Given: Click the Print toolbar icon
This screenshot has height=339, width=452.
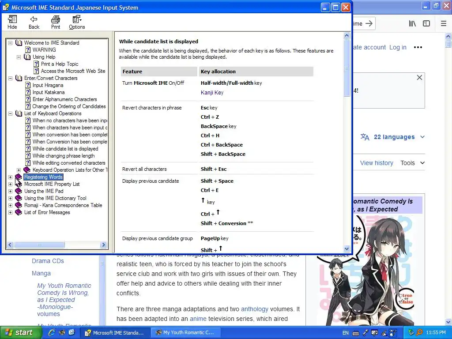Looking at the screenshot, I should (x=56, y=23).
